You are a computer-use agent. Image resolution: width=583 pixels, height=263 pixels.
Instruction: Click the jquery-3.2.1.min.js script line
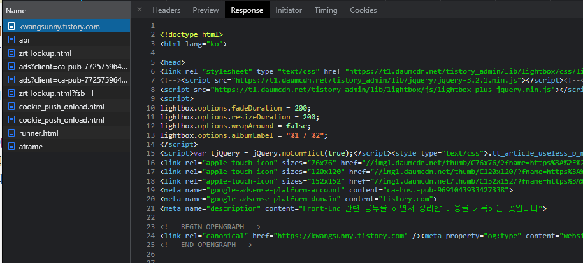pos(371,81)
